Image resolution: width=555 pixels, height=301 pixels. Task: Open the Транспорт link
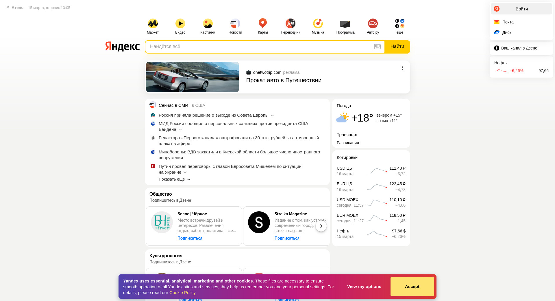[x=347, y=135]
